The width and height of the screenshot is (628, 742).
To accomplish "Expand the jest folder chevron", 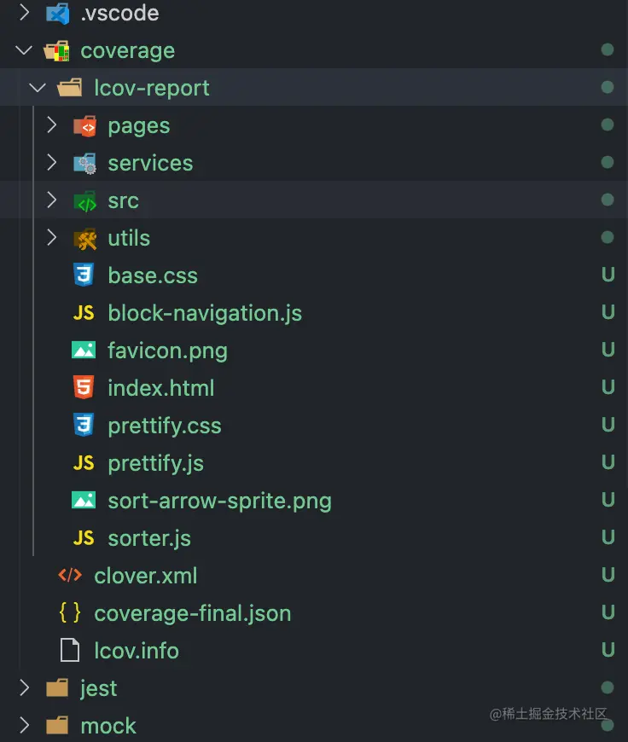I will point(24,688).
